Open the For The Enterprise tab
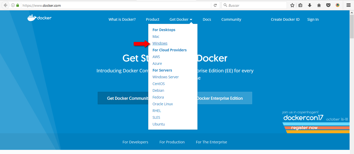The width and height of the screenshot is (354, 154). point(211,142)
